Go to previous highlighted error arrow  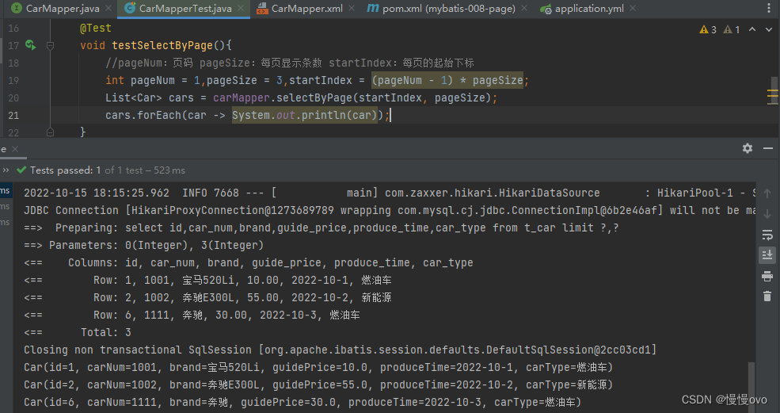point(752,29)
